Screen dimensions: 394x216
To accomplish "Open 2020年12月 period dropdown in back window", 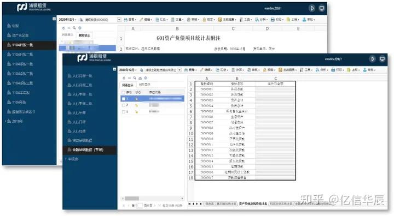I will pyautogui.click(x=67, y=19).
